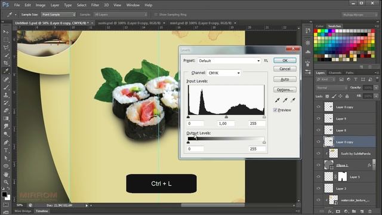Pick the white point eyedropper in Levels
The height and width of the screenshot is (215, 382).
293,100
